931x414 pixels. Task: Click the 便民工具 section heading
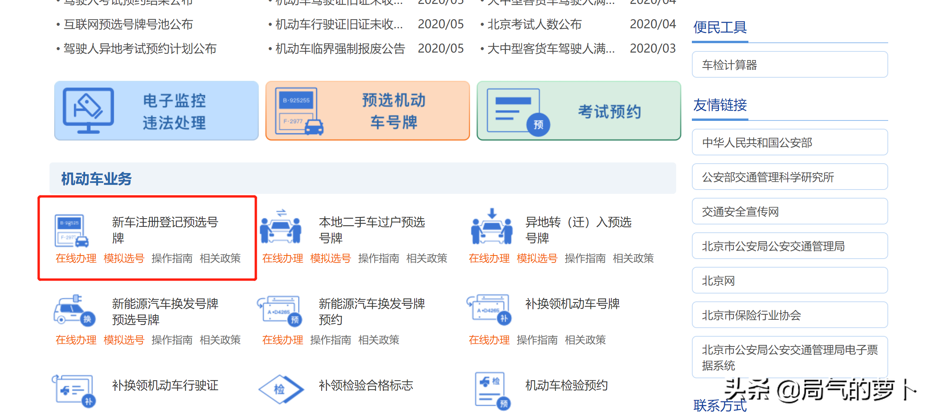click(x=720, y=27)
